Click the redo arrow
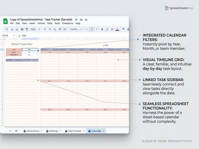199x149 pixels. pyautogui.click(x=17, y=29)
